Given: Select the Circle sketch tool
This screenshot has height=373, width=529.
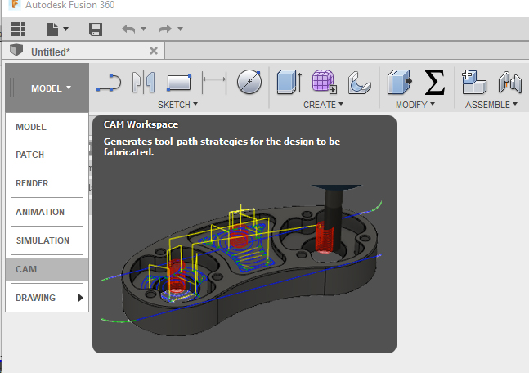Looking at the screenshot, I should 249,82.
